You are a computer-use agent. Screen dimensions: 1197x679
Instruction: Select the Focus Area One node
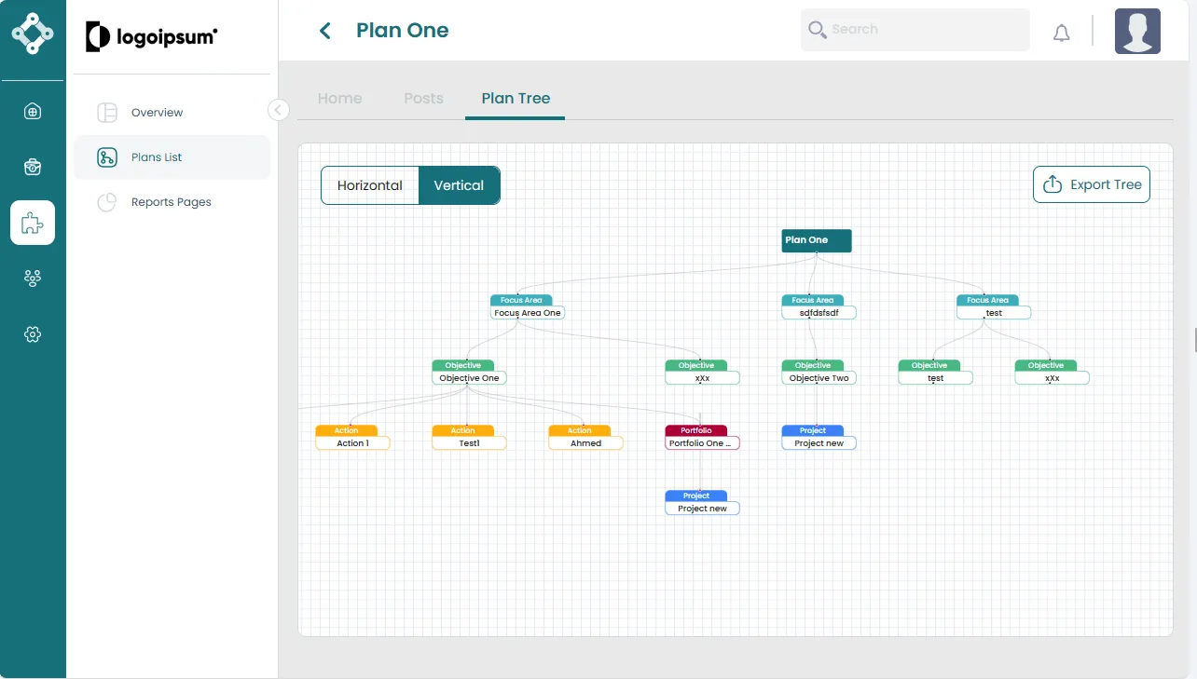click(x=528, y=307)
